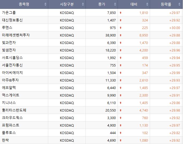
Task: Click sort arrows icon beside 종목명
Action: (x=45, y=4)
